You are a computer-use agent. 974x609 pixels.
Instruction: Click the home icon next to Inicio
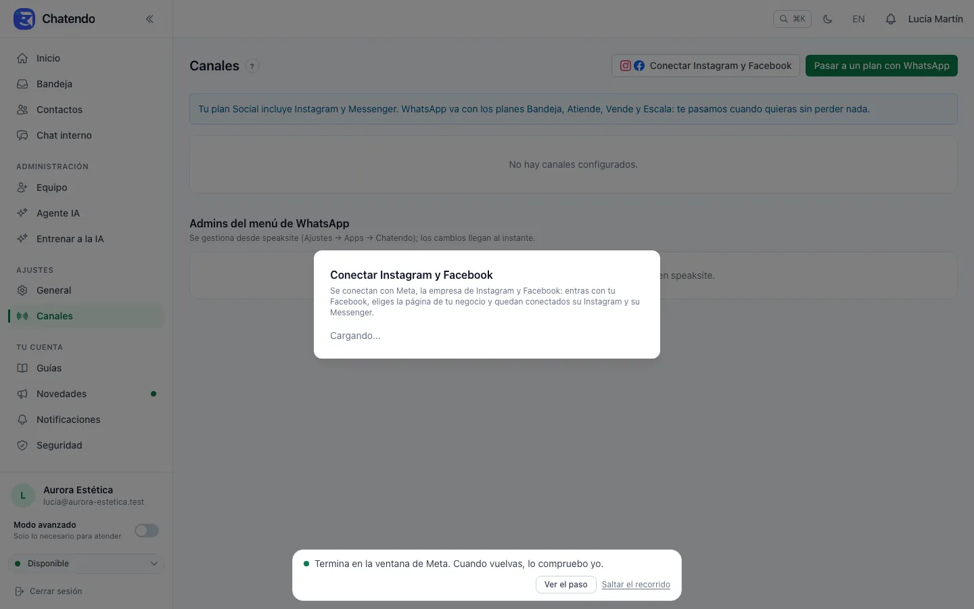point(22,58)
